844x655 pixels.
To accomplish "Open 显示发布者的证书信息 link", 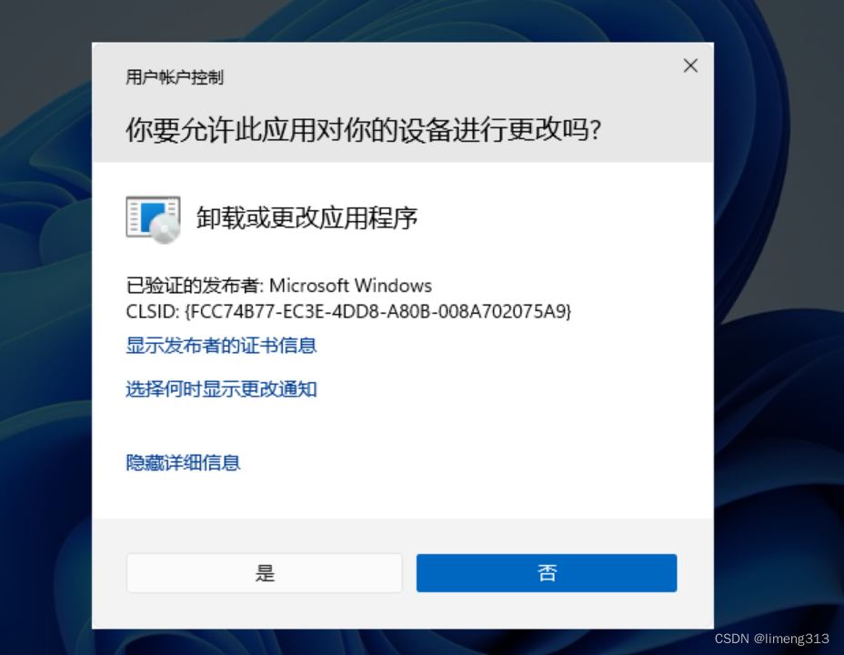I will pyautogui.click(x=221, y=345).
